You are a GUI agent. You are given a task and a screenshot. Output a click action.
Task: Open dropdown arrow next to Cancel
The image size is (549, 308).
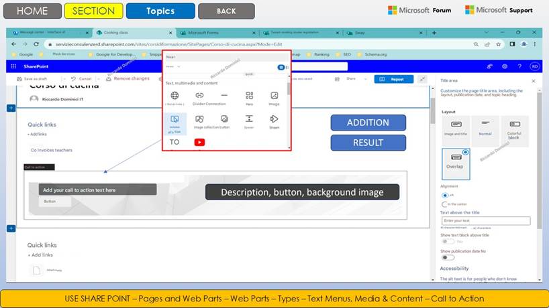[x=99, y=79]
